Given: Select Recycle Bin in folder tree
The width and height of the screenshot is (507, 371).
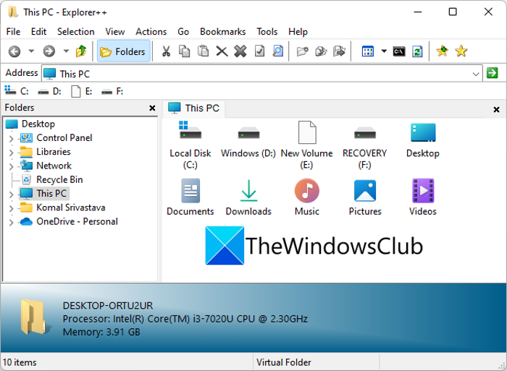Looking at the screenshot, I should (59, 179).
